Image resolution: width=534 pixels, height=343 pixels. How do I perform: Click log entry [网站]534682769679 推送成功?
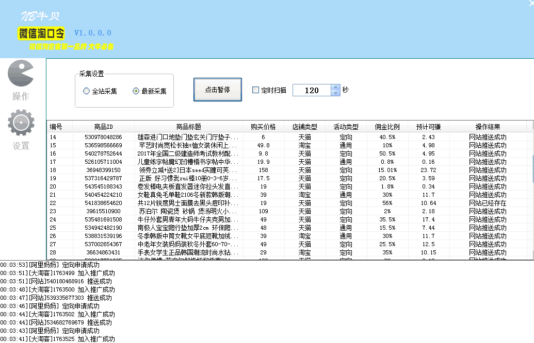point(56,322)
